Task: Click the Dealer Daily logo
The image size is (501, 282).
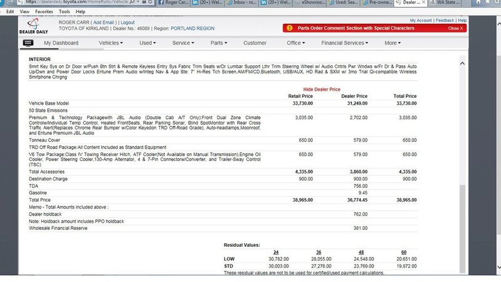Action: [x=34, y=26]
